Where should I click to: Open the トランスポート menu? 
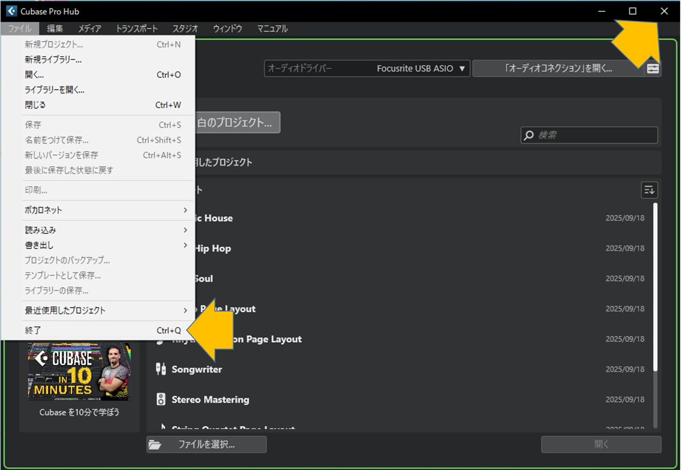pyautogui.click(x=137, y=28)
